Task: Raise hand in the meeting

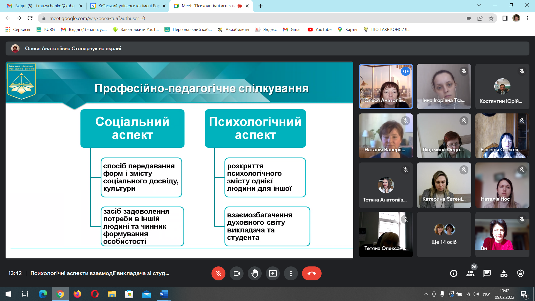Action: pos(254,273)
